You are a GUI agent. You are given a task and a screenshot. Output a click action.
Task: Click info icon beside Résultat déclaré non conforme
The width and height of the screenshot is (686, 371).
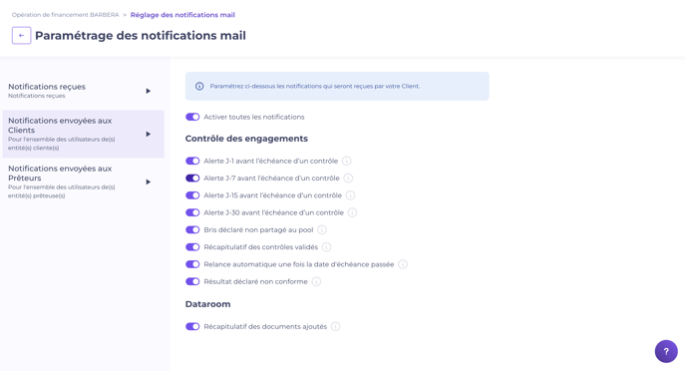[x=316, y=282]
